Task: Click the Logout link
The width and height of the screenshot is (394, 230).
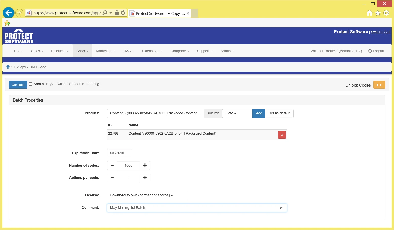Action: coord(376,51)
